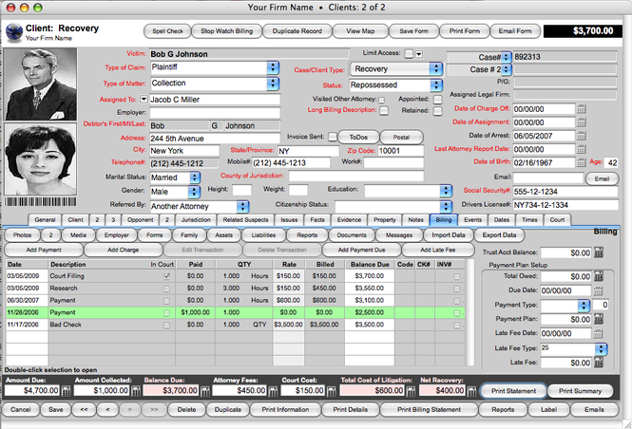Click calculator icon beside Court Cost total
This screenshot has height=429, width=632.
point(331,390)
